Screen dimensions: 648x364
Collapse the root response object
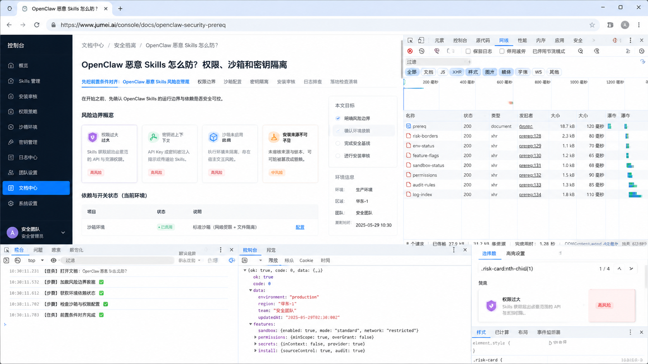click(x=245, y=270)
